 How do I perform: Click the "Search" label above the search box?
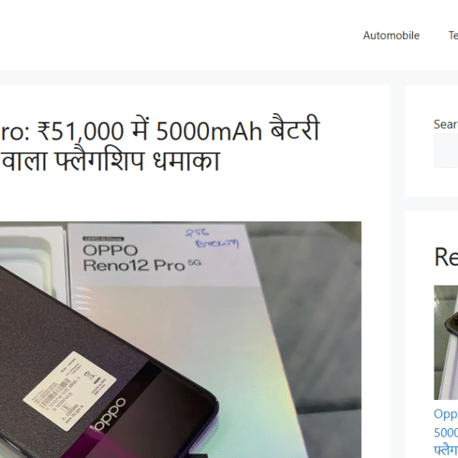[446, 124]
